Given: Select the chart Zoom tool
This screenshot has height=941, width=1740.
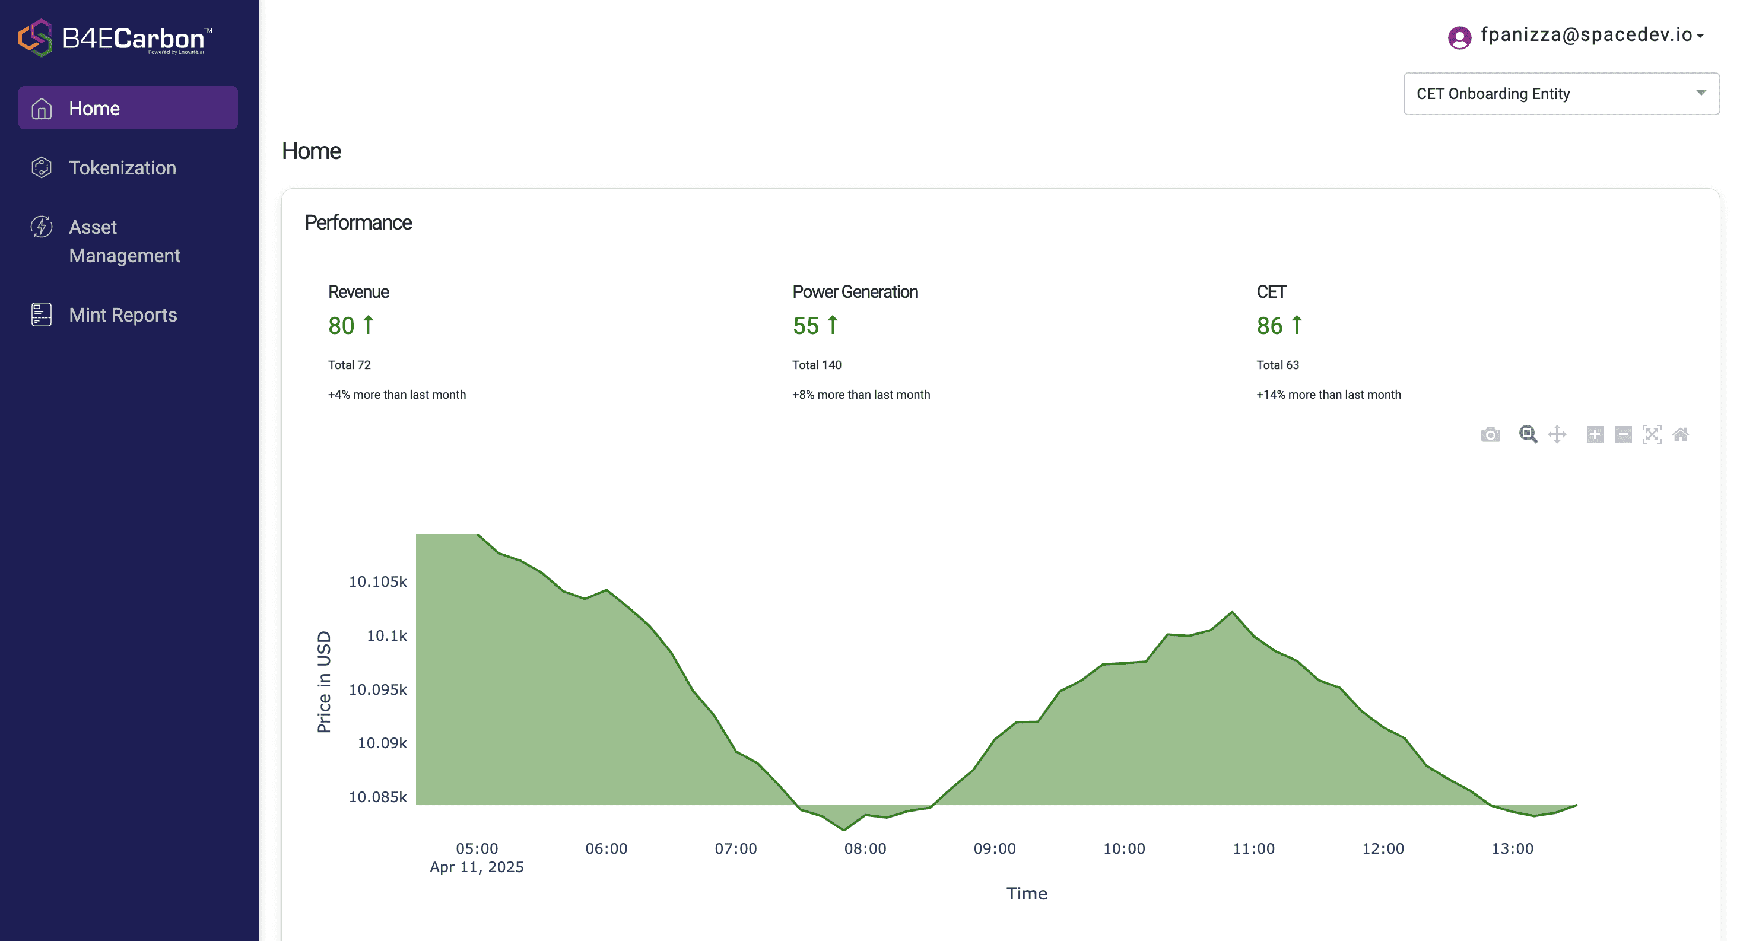Looking at the screenshot, I should (1528, 434).
